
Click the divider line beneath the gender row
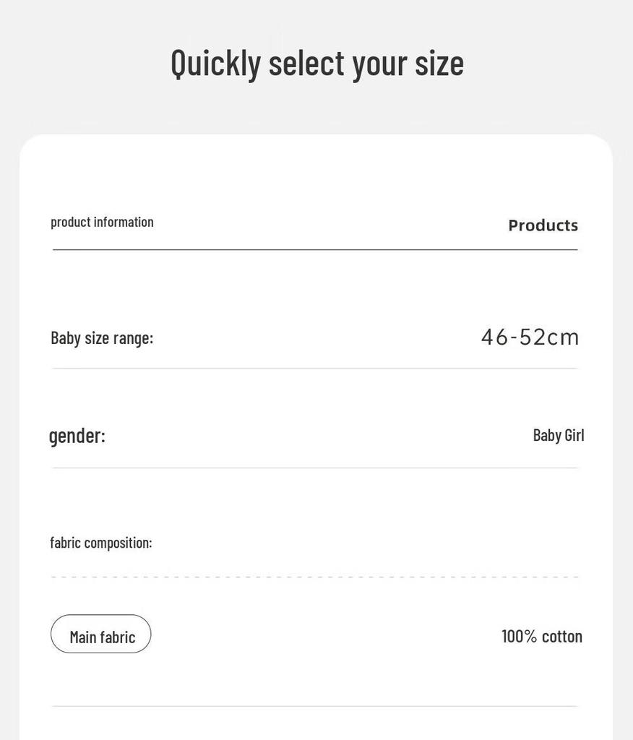pos(315,468)
